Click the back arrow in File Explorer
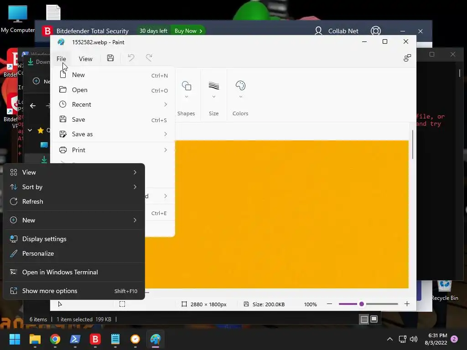 (33, 106)
